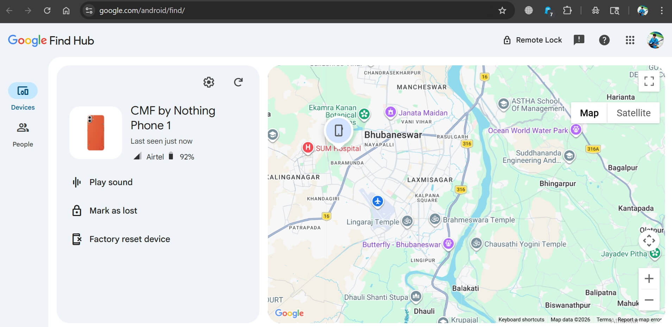
Task: Click Suddhananda Engineering pin
Action: pyautogui.click(x=569, y=156)
